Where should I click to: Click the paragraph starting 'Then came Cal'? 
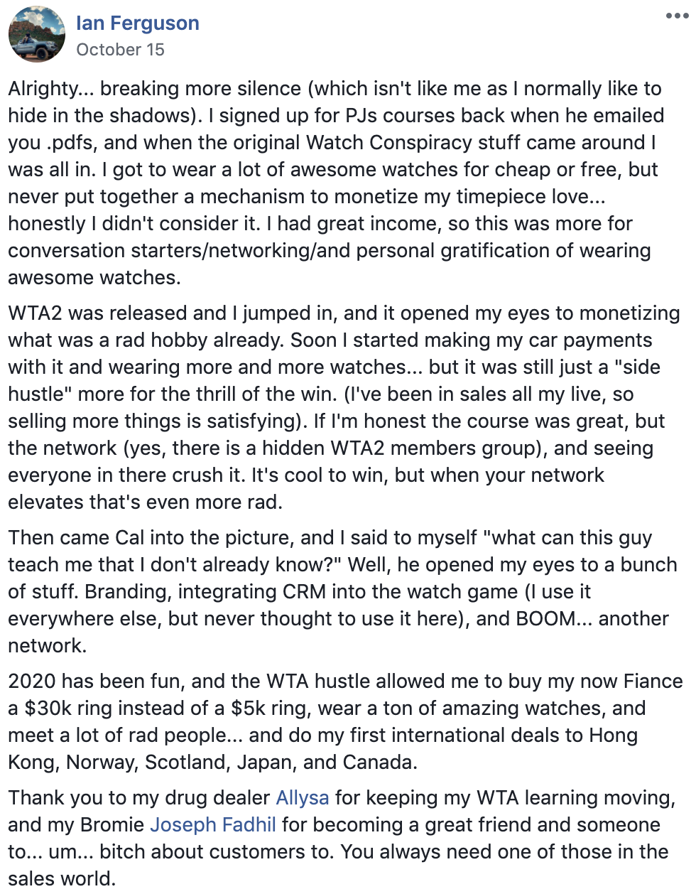pyautogui.click(x=343, y=591)
